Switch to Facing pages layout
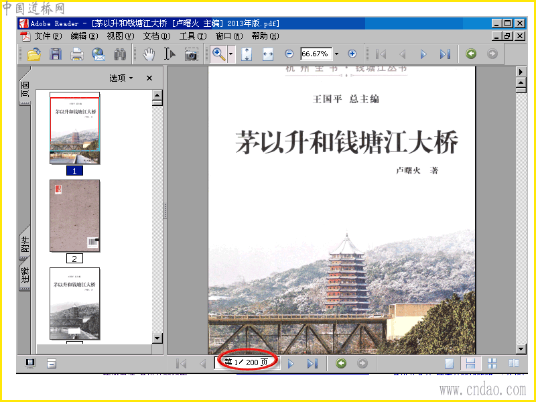 coord(514,363)
